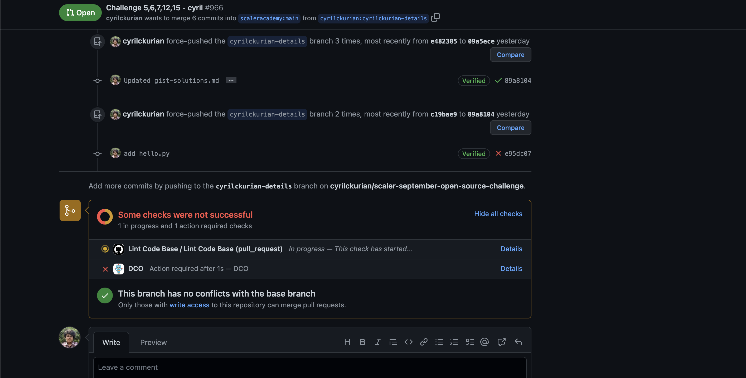Select the Write tab
Viewport: 746px width, 378px height.
point(111,342)
